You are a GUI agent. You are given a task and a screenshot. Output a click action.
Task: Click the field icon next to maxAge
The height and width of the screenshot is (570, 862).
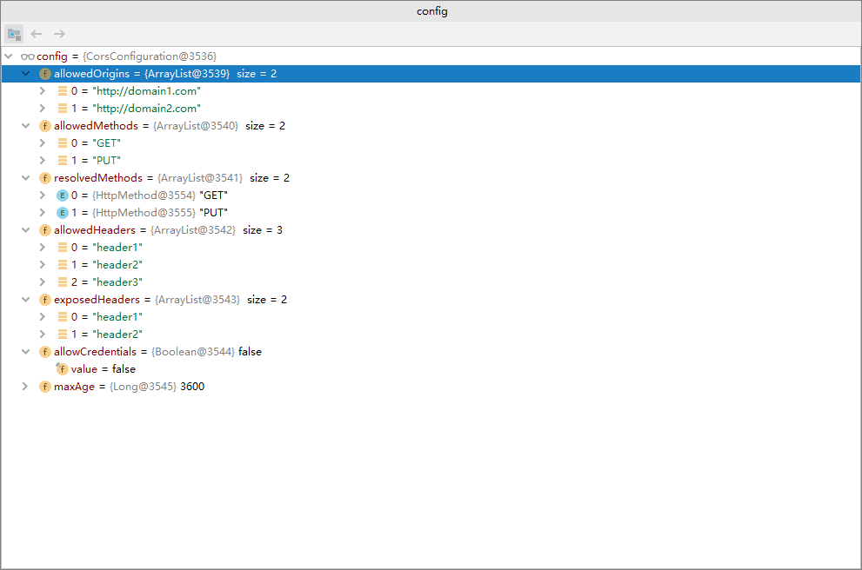pyautogui.click(x=45, y=387)
